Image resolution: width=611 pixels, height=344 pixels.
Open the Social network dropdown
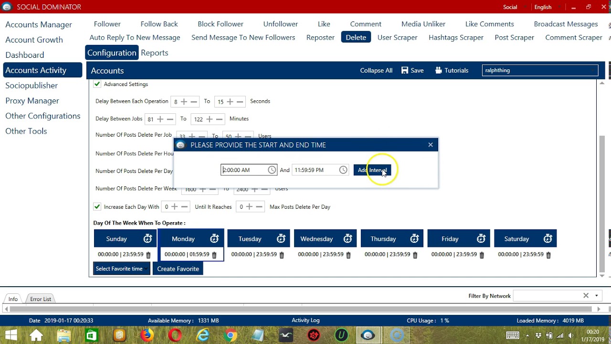pyautogui.click(x=515, y=7)
